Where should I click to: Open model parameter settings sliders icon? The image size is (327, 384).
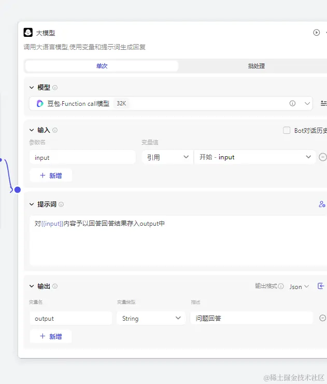tap(323, 103)
